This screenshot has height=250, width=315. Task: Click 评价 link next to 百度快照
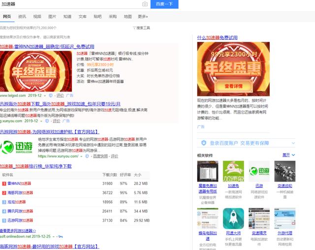point(115,156)
